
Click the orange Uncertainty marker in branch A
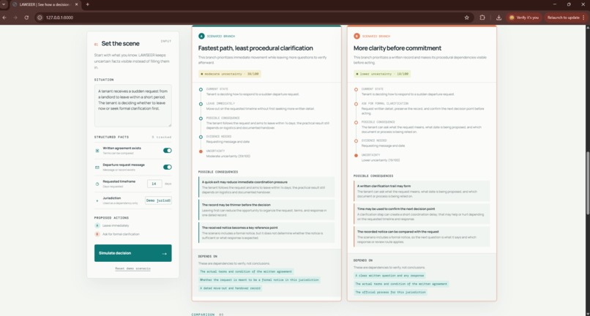click(x=201, y=151)
